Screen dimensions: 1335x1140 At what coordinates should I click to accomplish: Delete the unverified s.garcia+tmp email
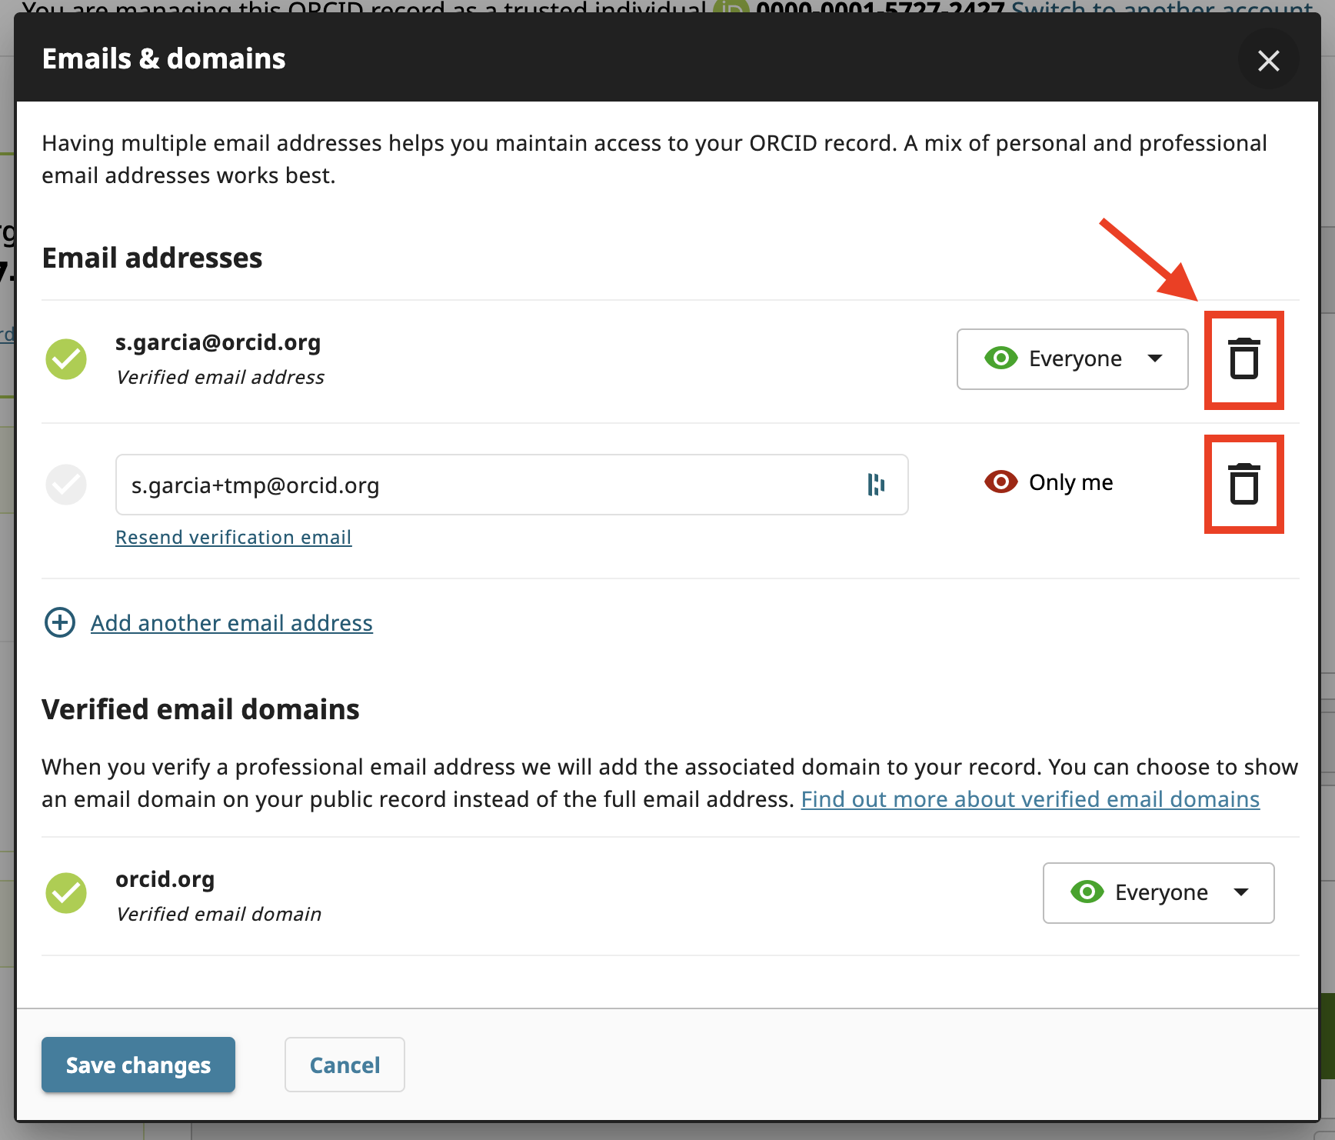1243,484
